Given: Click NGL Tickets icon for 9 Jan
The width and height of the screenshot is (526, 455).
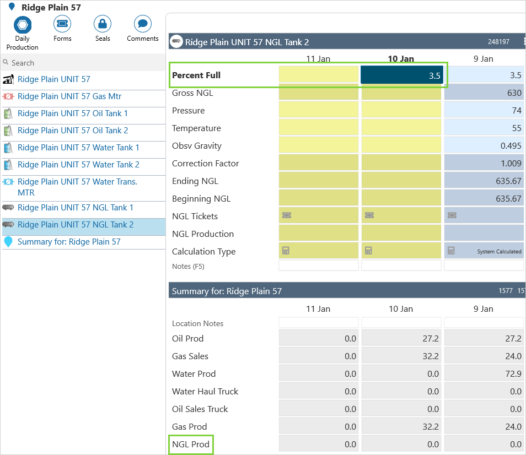Looking at the screenshot, I should click(452, 216).
